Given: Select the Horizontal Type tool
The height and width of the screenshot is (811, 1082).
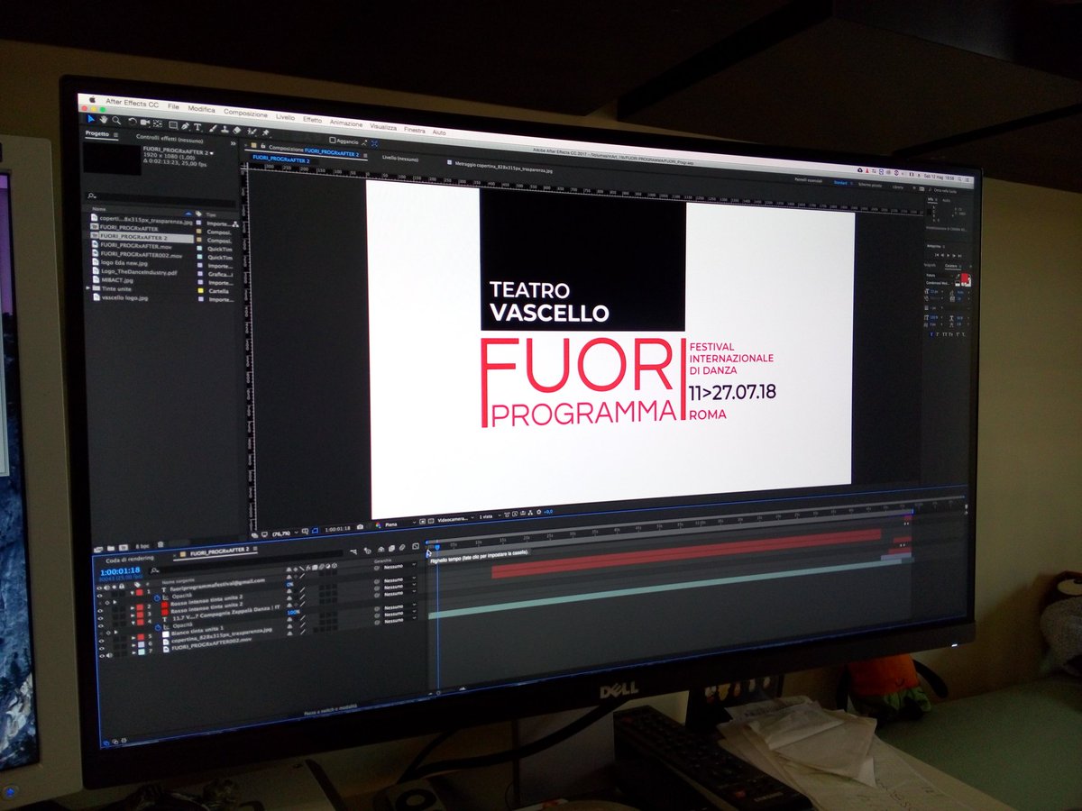Looking at the screenshot, I should [197, 127].
